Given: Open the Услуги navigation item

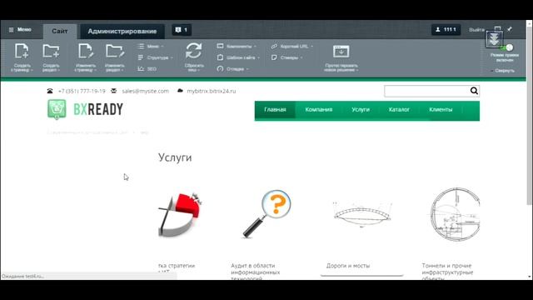Looking at the screenshot, I should coord(361,110).
